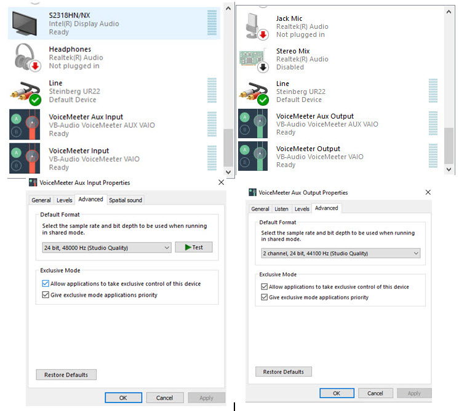The height and width of the screenshot is (411, 459).
Task: Click the recording list scroll down arrow
Action: [x=449, y=169]
